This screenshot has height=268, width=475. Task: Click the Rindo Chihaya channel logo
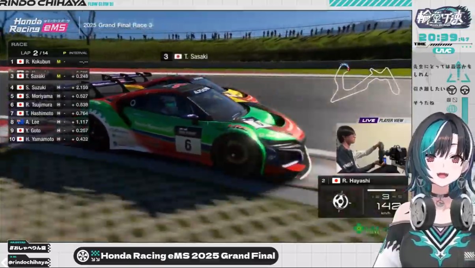pos(442,18)
